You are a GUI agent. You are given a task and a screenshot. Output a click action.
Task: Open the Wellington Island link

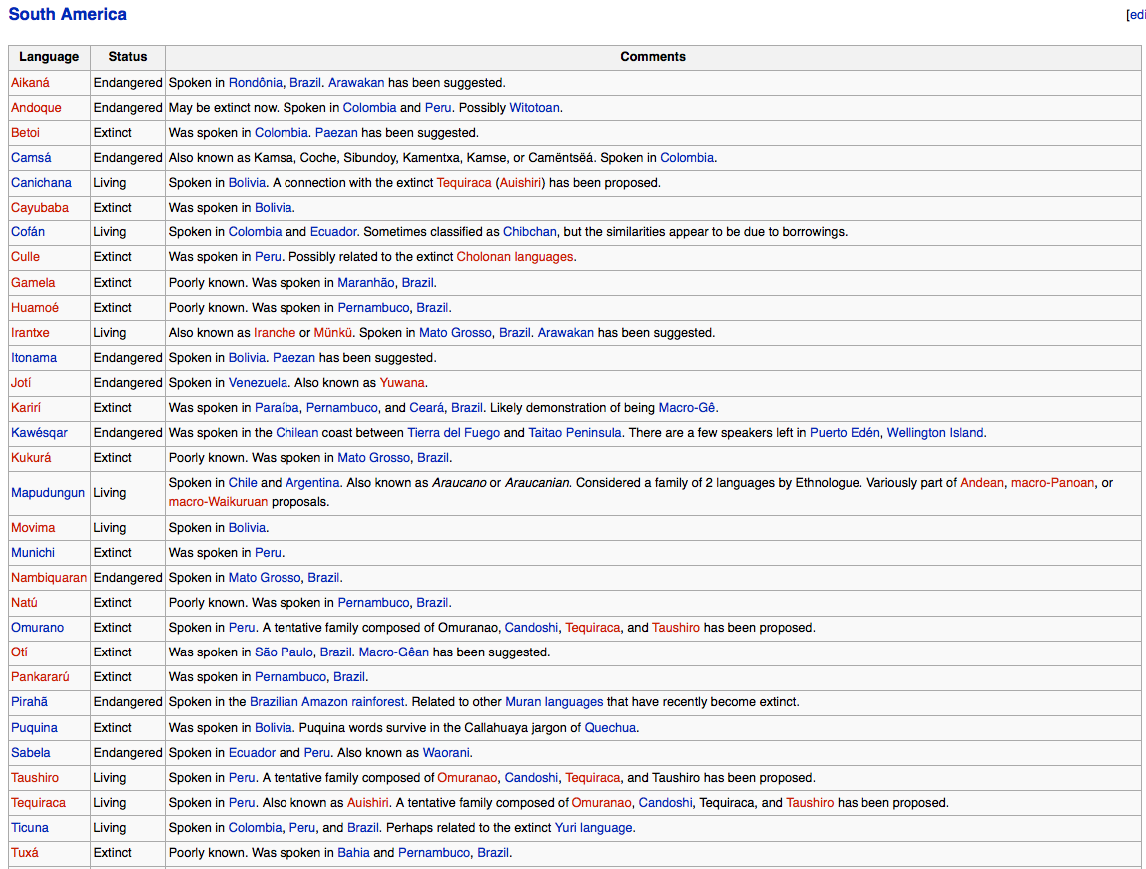pos(934,432)
